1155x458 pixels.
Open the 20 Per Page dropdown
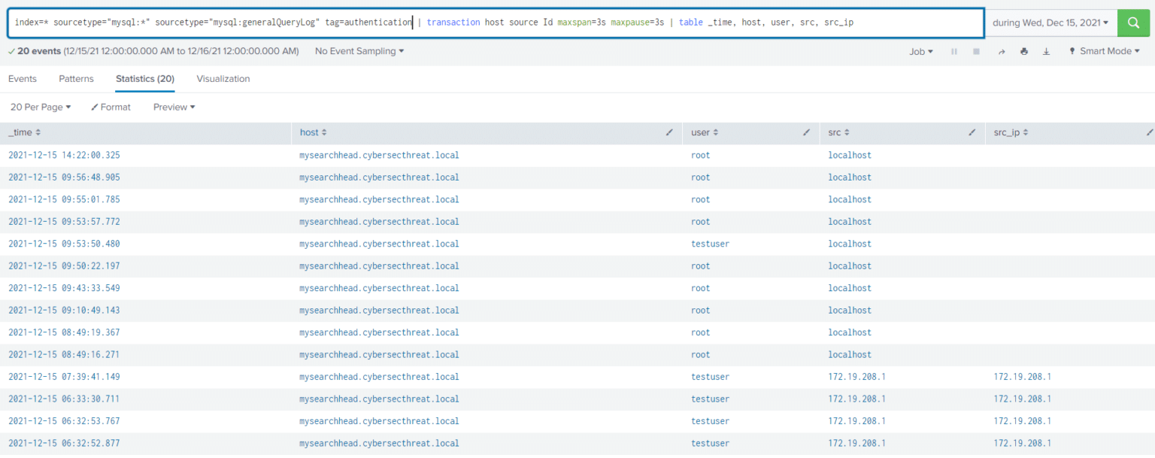tap(41, 108)
